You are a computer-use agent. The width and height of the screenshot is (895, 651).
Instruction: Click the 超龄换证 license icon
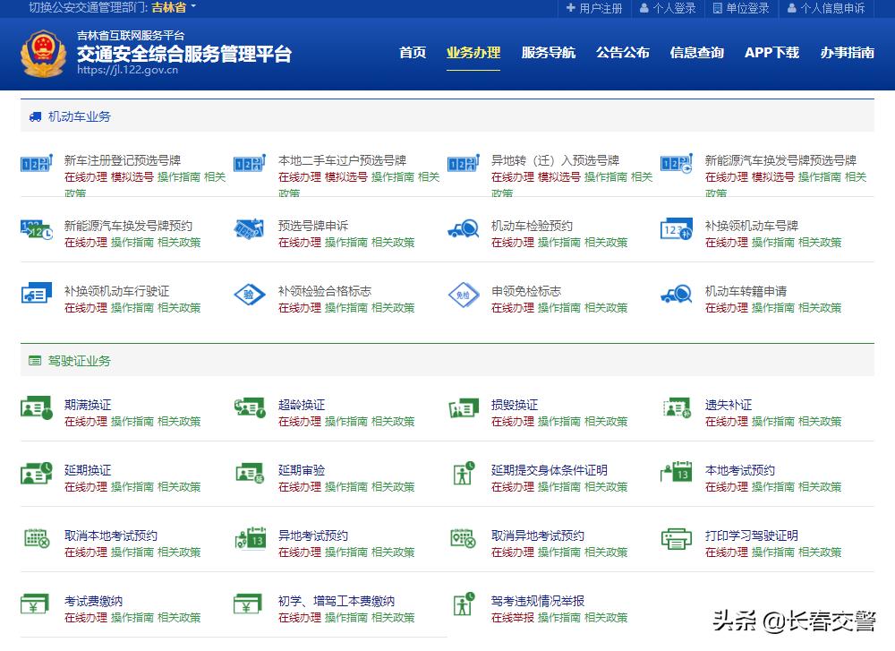point(250,407)
